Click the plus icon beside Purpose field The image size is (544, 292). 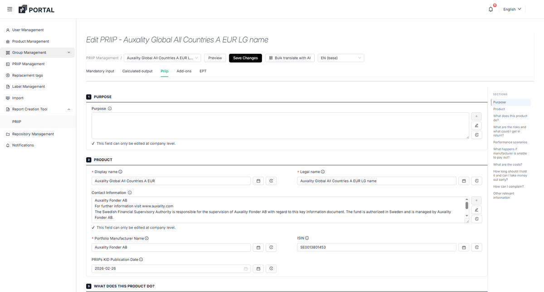click(476, 116)
